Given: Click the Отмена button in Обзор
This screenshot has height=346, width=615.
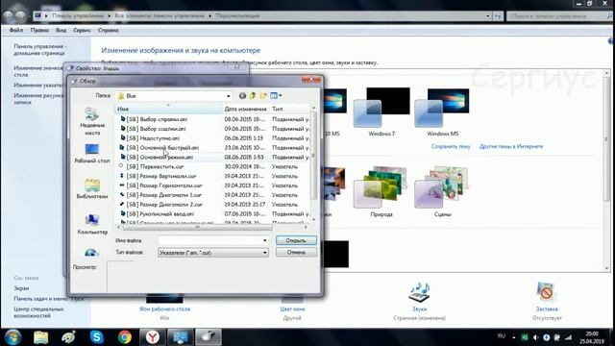Looking at the screenshot, I should 296,252.
